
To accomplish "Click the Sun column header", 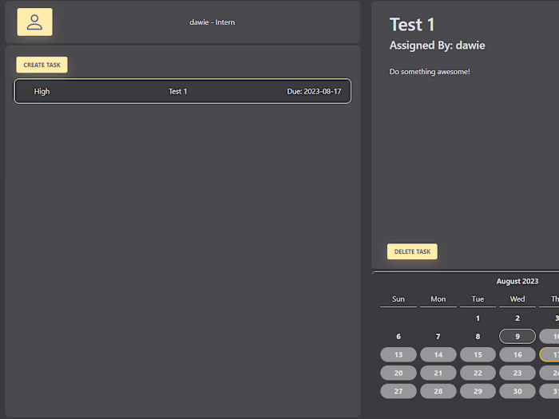I will (398, 299).
